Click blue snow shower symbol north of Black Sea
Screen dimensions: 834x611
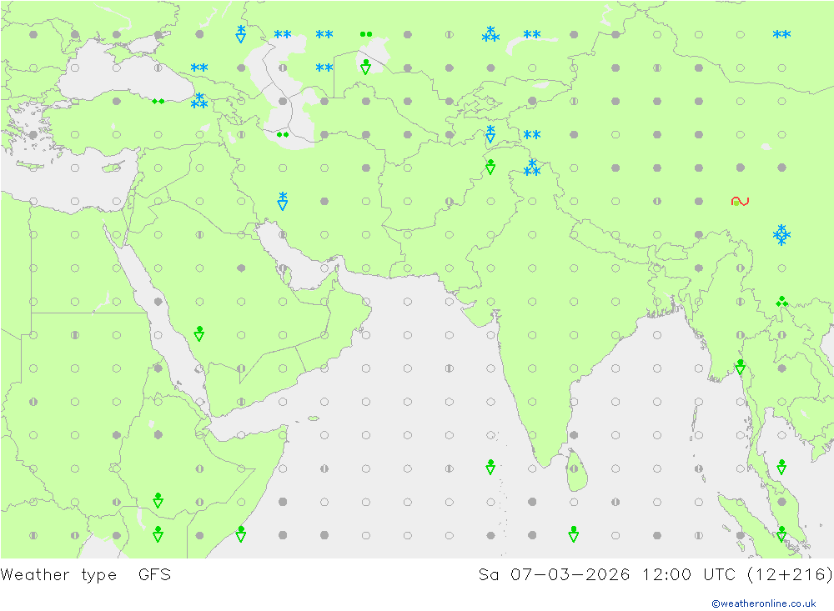pos(241,33)
